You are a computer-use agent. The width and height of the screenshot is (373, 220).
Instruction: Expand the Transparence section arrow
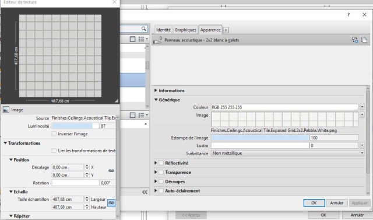coord(156,172)
